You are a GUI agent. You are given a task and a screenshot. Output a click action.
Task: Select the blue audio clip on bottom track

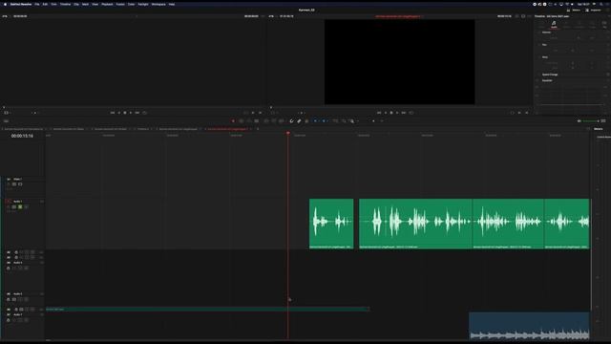coord(529,326)
